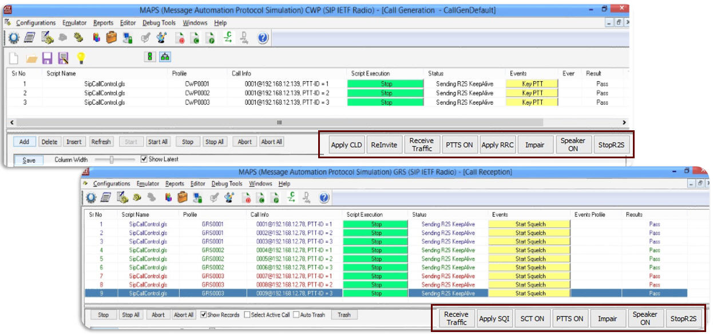Screen dimensions: 713x336
Task: Click the gear icon in CWP window toolbar
Action: tap(13, 38)
